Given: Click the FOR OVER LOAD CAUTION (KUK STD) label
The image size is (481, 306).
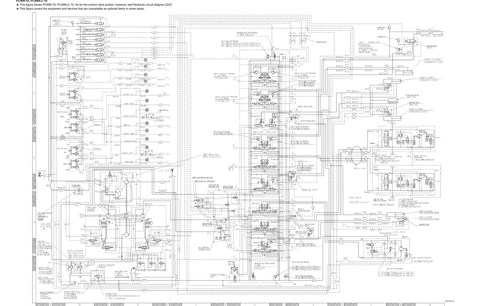Looking at the screenshot, I should pos(412,96).
